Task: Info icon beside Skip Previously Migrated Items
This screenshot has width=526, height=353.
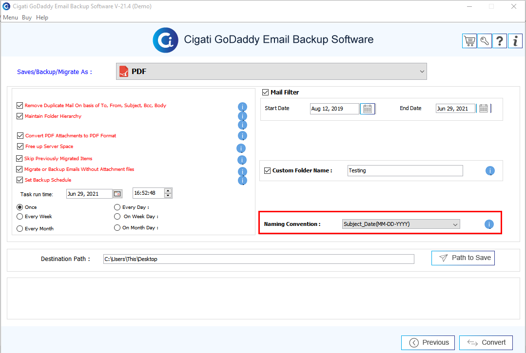Action: (x=242, y=160)
